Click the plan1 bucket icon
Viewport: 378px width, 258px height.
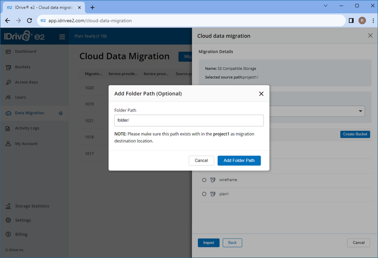213,194
